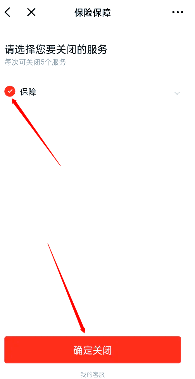Uncheck the red 保障 checkmark circle
The height and width of the screenshot is (379, 195).
coord(10,91)
